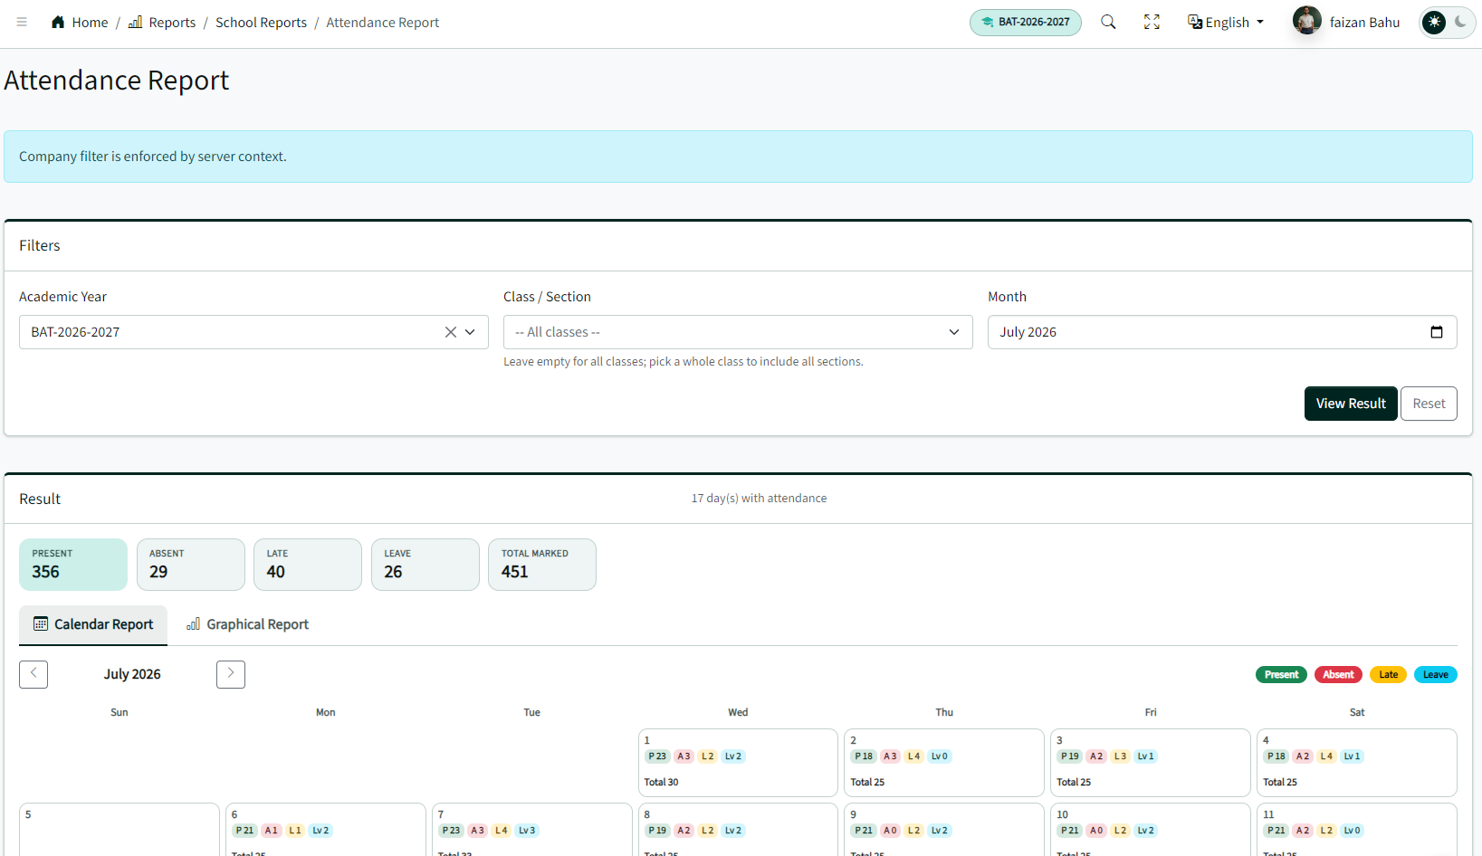Click the Present legend badge
The image size is (1482, 856).
pyautogui.click(x=1281, y=675)
